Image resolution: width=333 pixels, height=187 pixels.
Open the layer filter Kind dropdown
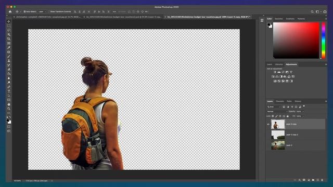tap(274, 107)
